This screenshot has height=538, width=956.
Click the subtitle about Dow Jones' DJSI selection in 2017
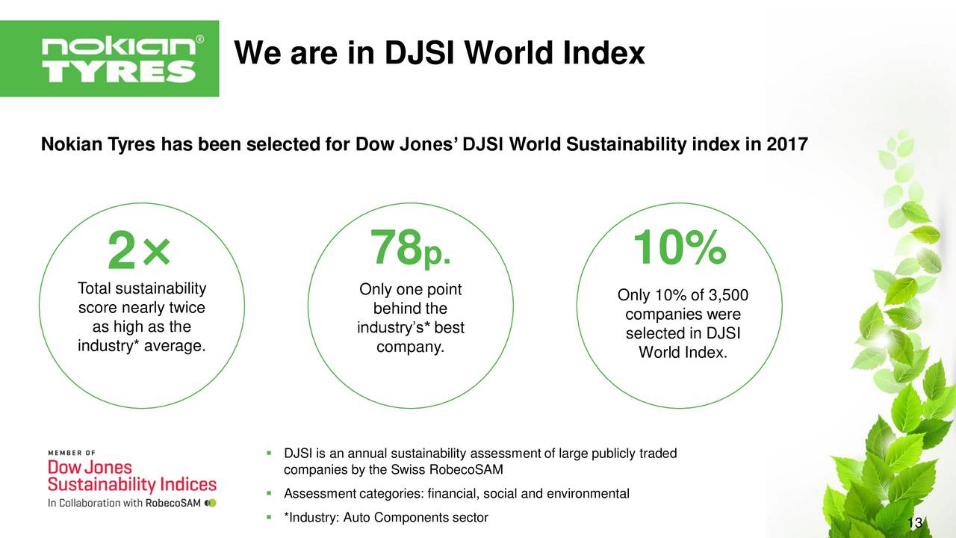point(424,144)
